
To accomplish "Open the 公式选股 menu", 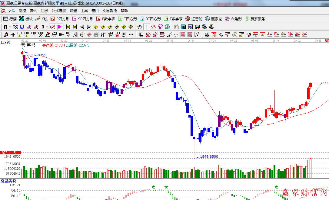I will (58, 11).
